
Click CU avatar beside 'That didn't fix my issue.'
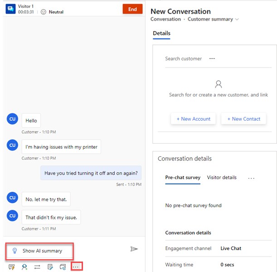[12, 215]
